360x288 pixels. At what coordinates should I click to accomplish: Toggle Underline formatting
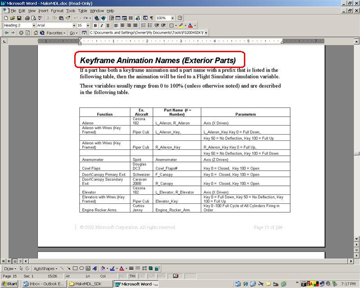pyautogui.click(x=108, y=25)
